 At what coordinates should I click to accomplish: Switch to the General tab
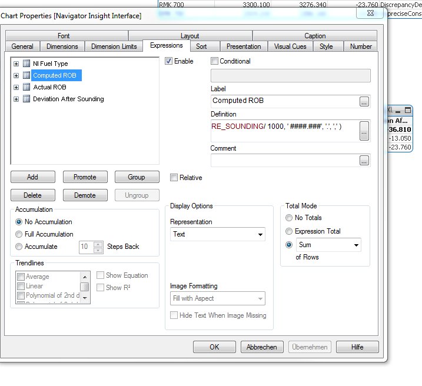point(22,46)
